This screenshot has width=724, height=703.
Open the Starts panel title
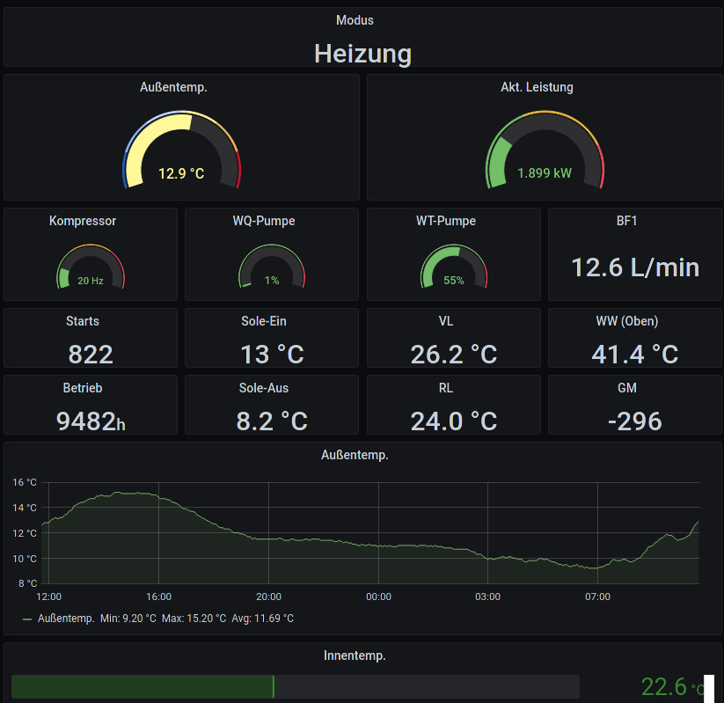coord(83,321)
